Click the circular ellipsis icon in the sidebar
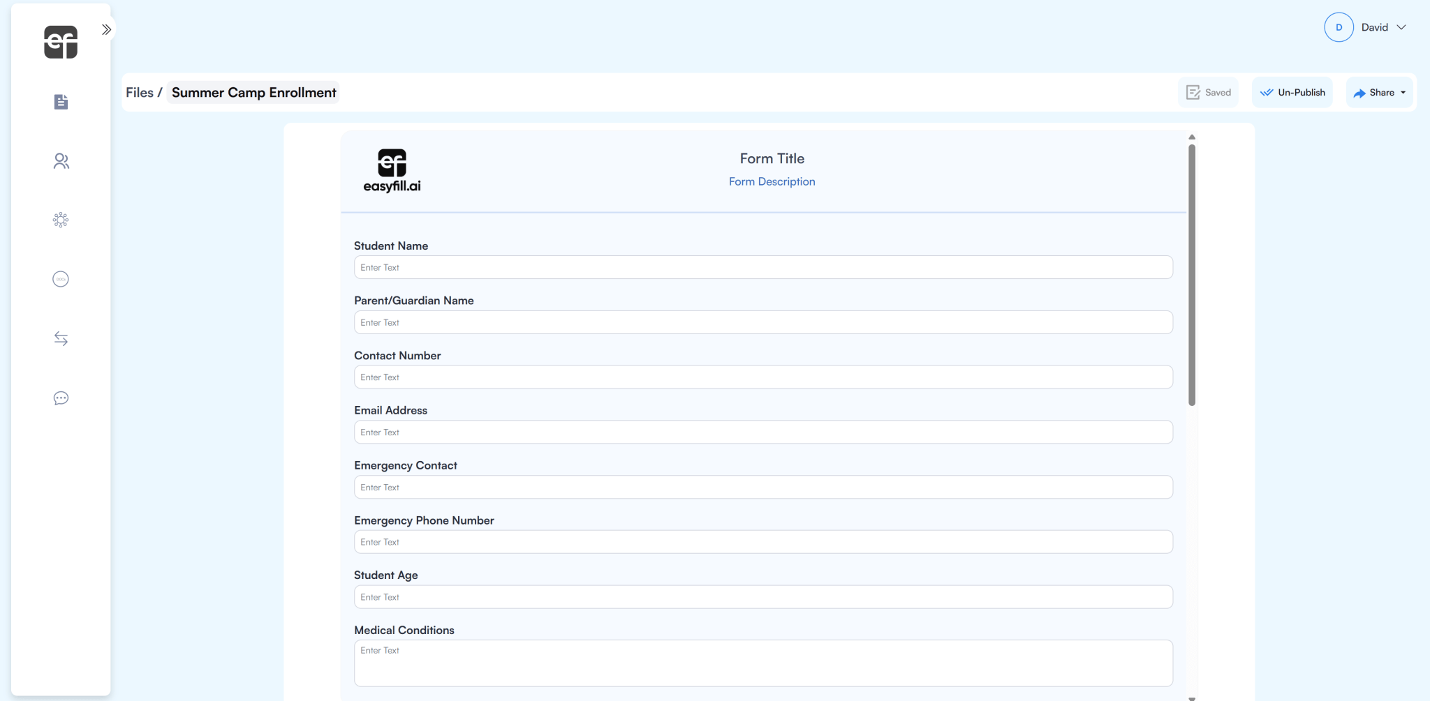Viewport: 1430px width, 701px height. point(61,279)
